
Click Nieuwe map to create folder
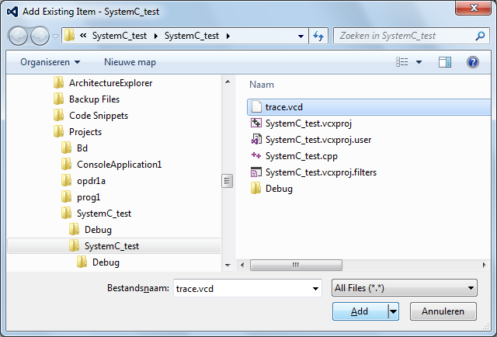click(x=130, y=62)
